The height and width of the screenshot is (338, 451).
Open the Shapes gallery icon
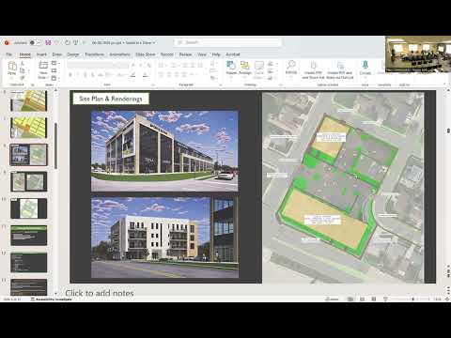231,66
